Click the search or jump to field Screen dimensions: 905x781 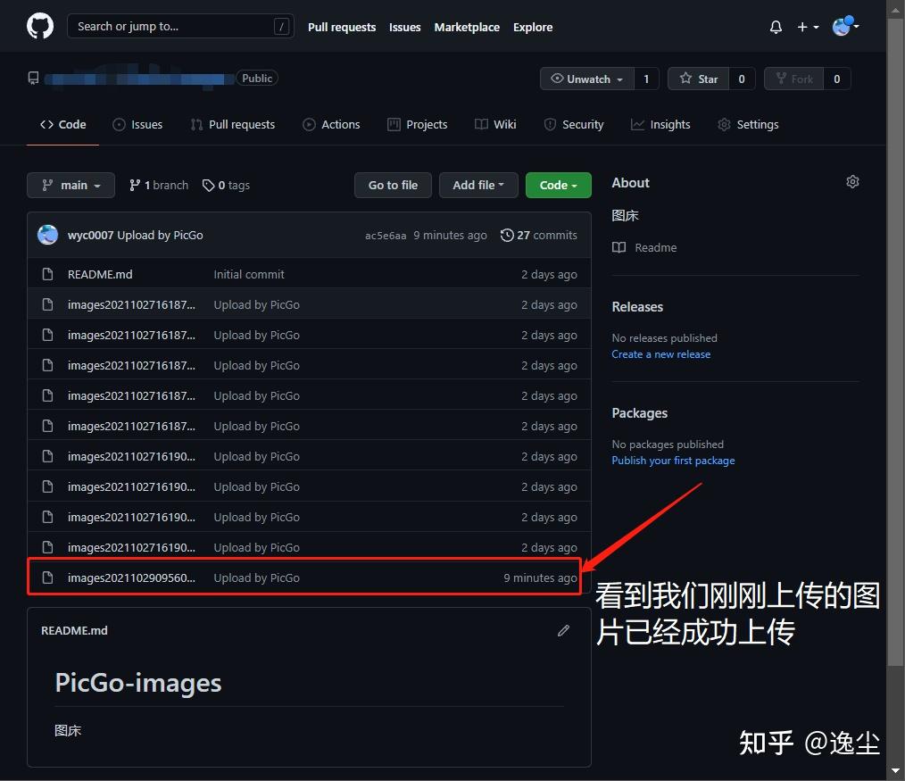179,26
